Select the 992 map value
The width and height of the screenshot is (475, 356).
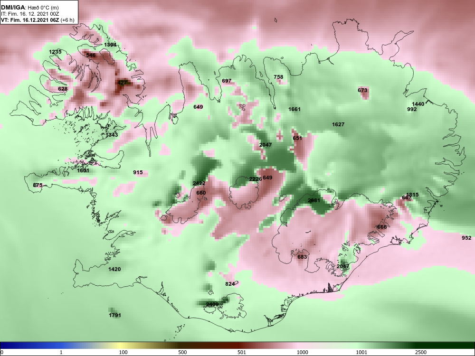coord(412,109)
